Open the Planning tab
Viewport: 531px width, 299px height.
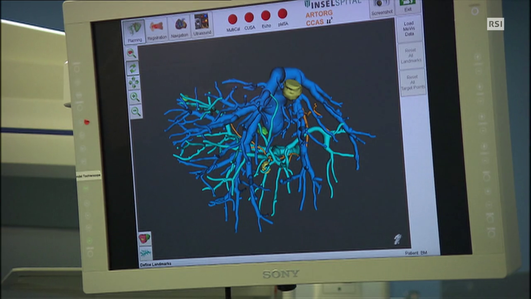[134, 32]
